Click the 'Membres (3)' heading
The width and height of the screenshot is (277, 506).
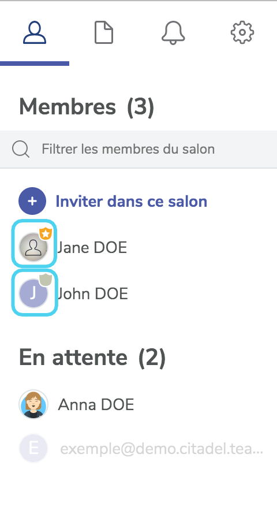pos(87,106)
